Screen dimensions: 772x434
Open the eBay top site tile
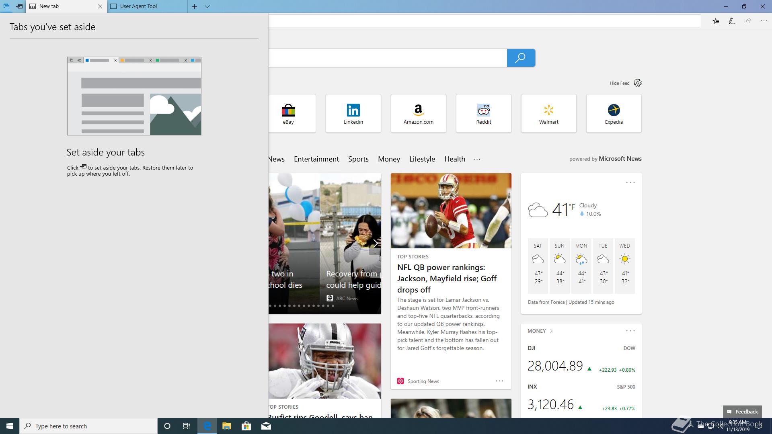[x=292, y=113]
